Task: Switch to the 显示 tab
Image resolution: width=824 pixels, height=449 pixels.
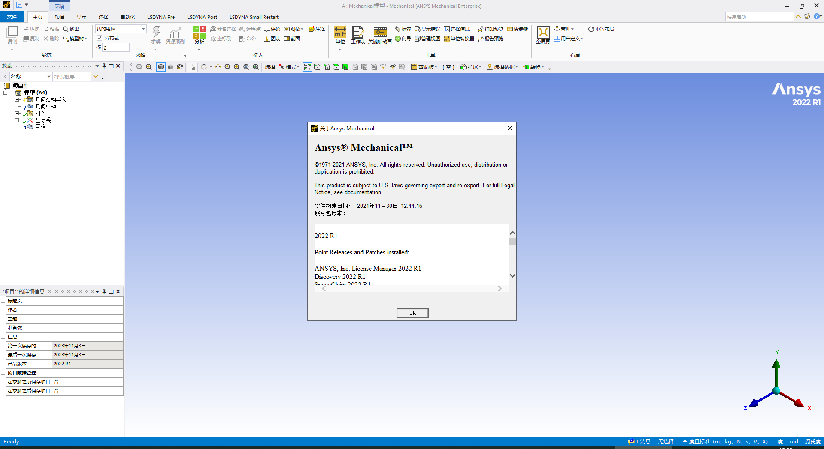Action: [x=82, y=17]
